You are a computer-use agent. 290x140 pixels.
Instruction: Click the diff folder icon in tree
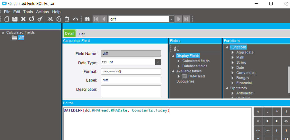(14, 38)
